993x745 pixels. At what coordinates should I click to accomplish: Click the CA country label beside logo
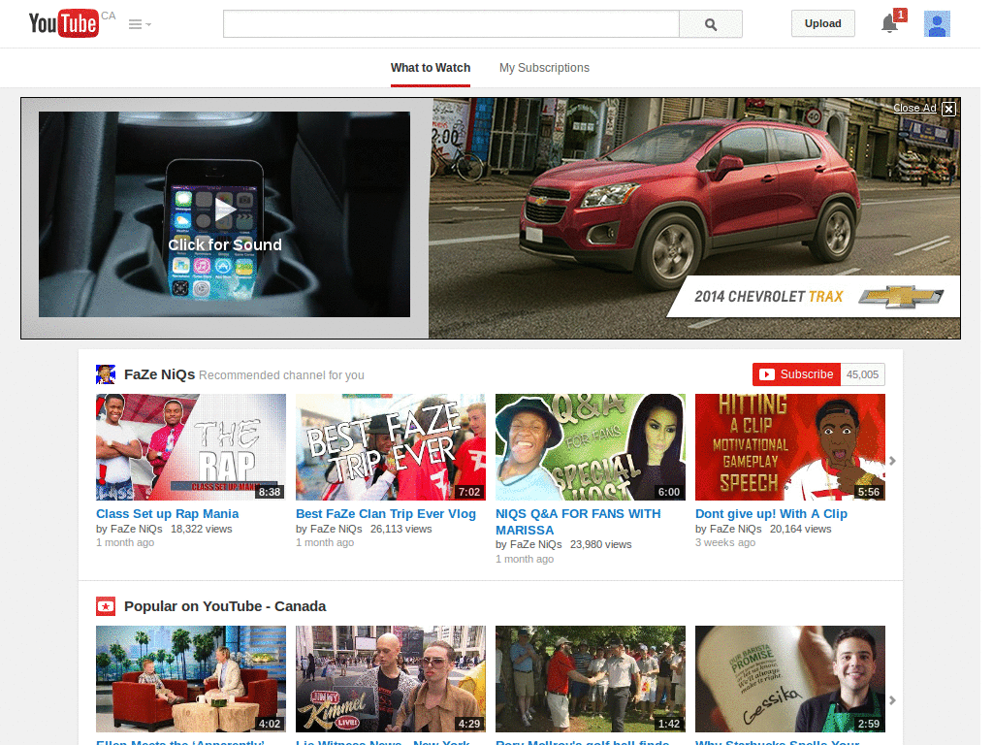tap(109, 16)
